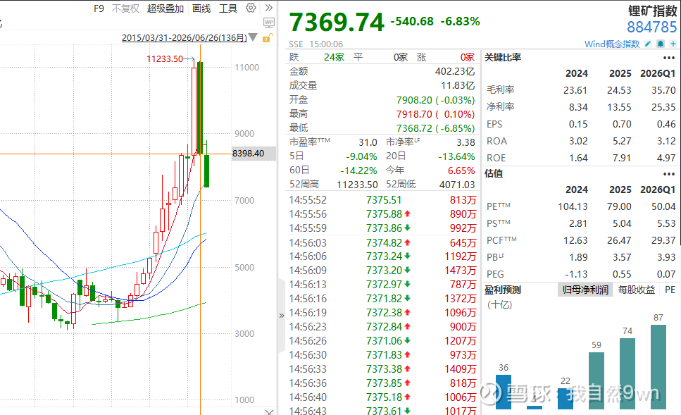Click the 市盈率TTM 31.0 value
The image size is (681, 415).
pyautogui.click(x=368, y=142)
